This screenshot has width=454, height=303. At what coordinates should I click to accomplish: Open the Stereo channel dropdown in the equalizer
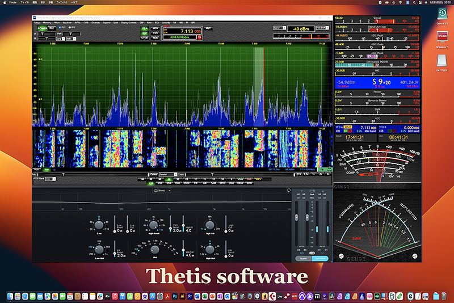click(x=162, y=191)
